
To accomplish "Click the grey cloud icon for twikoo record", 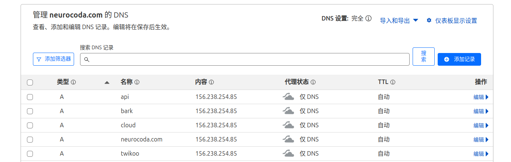I will [x=288, y=153].
